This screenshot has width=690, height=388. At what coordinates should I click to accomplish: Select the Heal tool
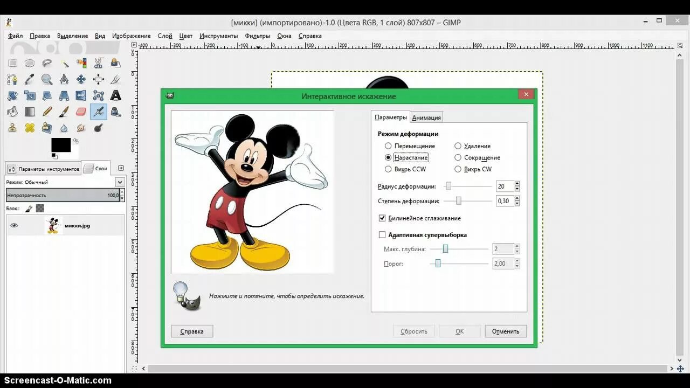(x=30, y=128)
